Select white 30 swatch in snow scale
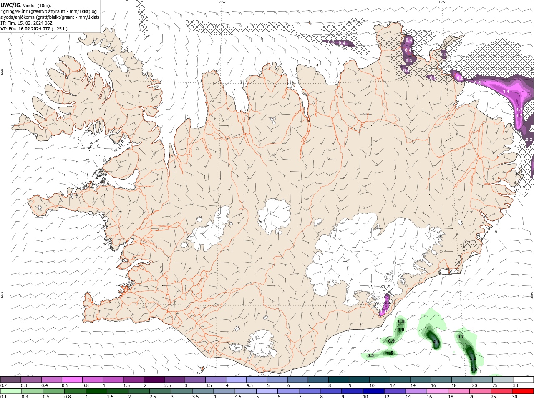The width and height of the screenshot is (534, 400). 523,380
